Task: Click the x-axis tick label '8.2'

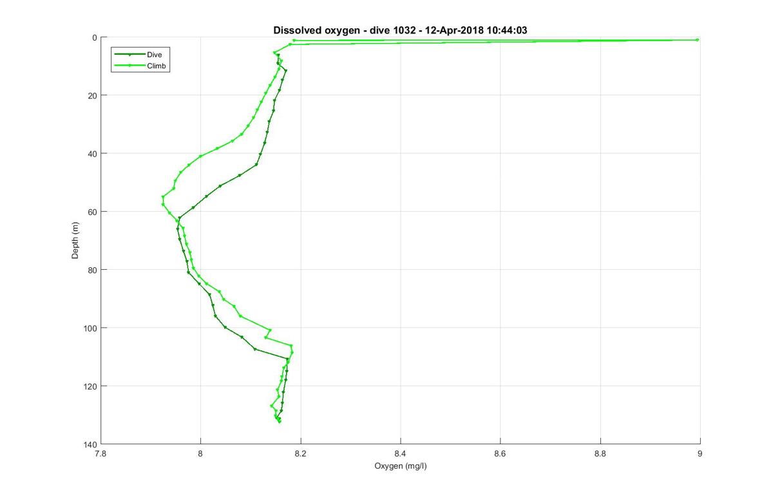Action: (300, 454)
